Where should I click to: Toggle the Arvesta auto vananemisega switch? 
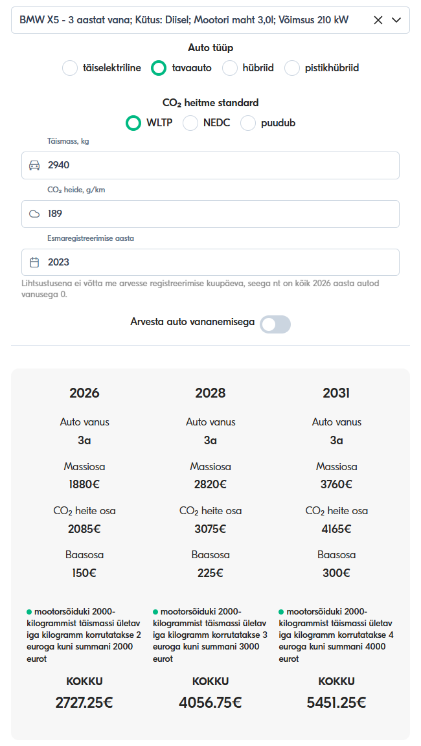click(x=275, y=324)
